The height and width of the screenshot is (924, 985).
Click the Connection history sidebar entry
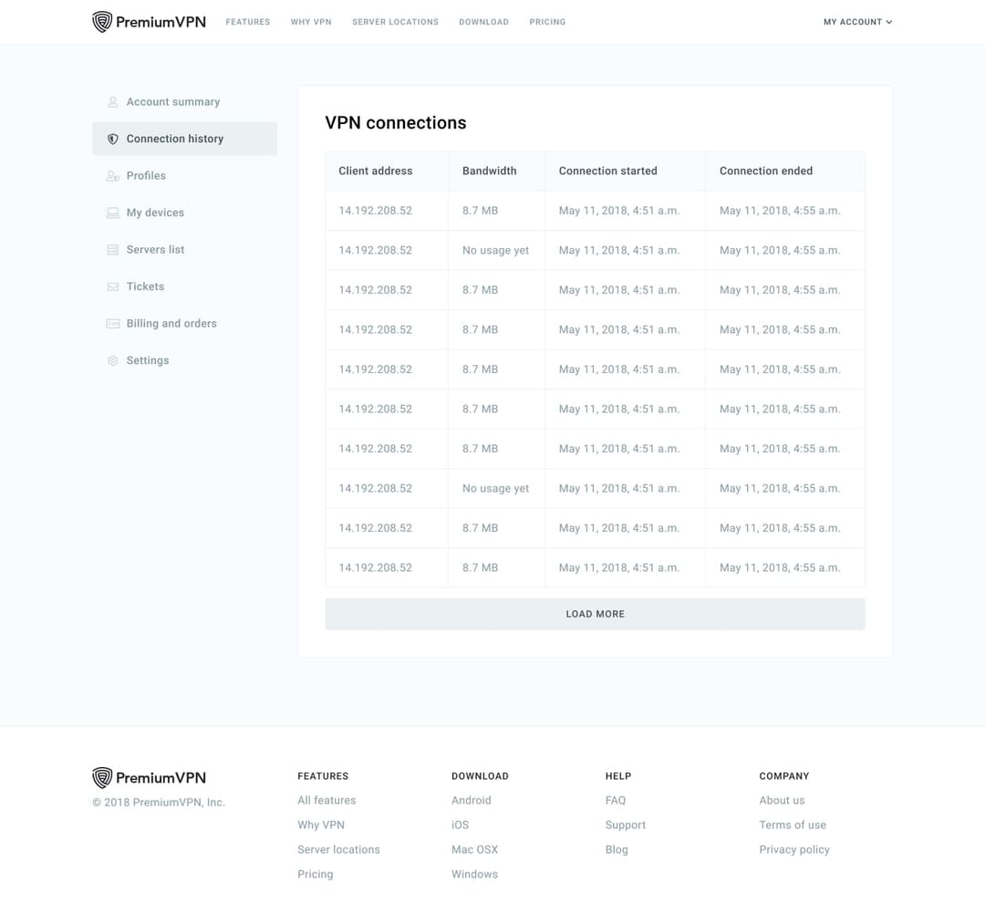(x=173, y=139)
